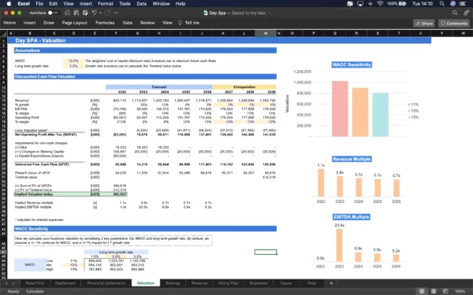Click the Select All corner triangle
The height and width of the screenshot is (295, 473).
4,33
